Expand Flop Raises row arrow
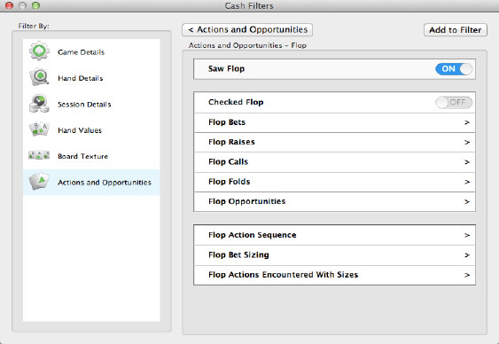This screenshot has height=344, width=499. point(467,142)
